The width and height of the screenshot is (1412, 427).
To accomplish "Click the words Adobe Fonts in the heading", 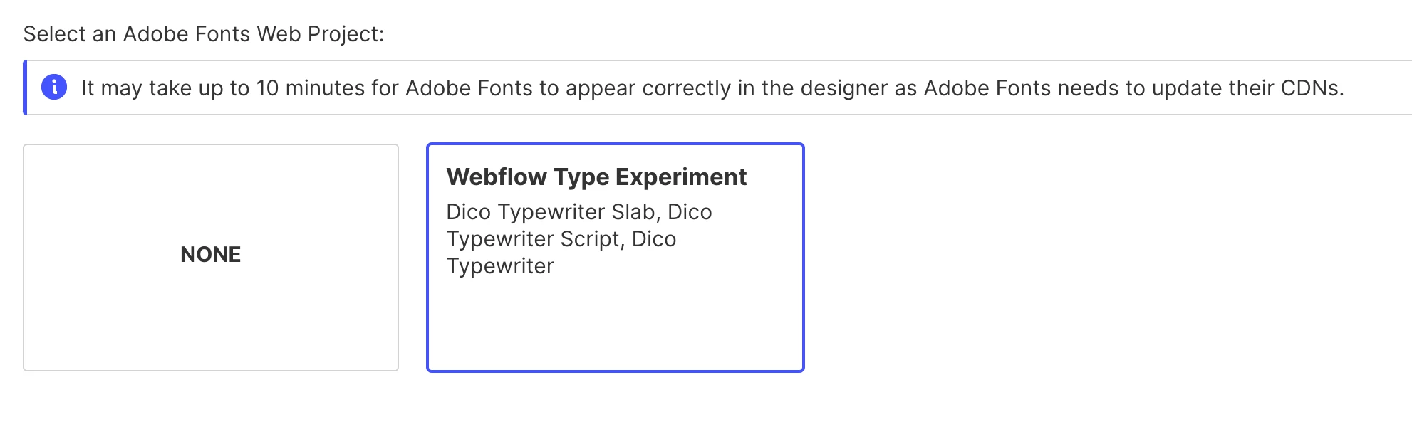I will 187,33.
